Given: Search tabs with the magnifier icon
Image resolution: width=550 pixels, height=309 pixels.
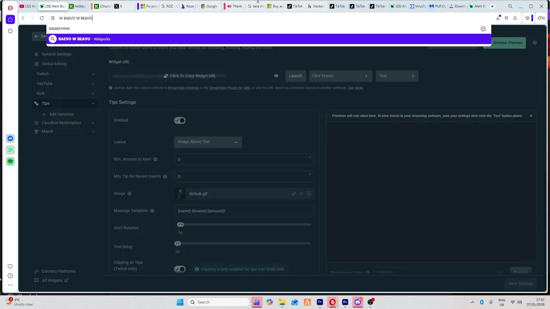Looking at the screenshot, I should pos(510,6).
